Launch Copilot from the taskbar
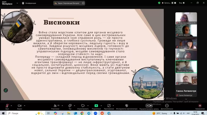This screenshot has width=207, height=115. pos(55,113)
